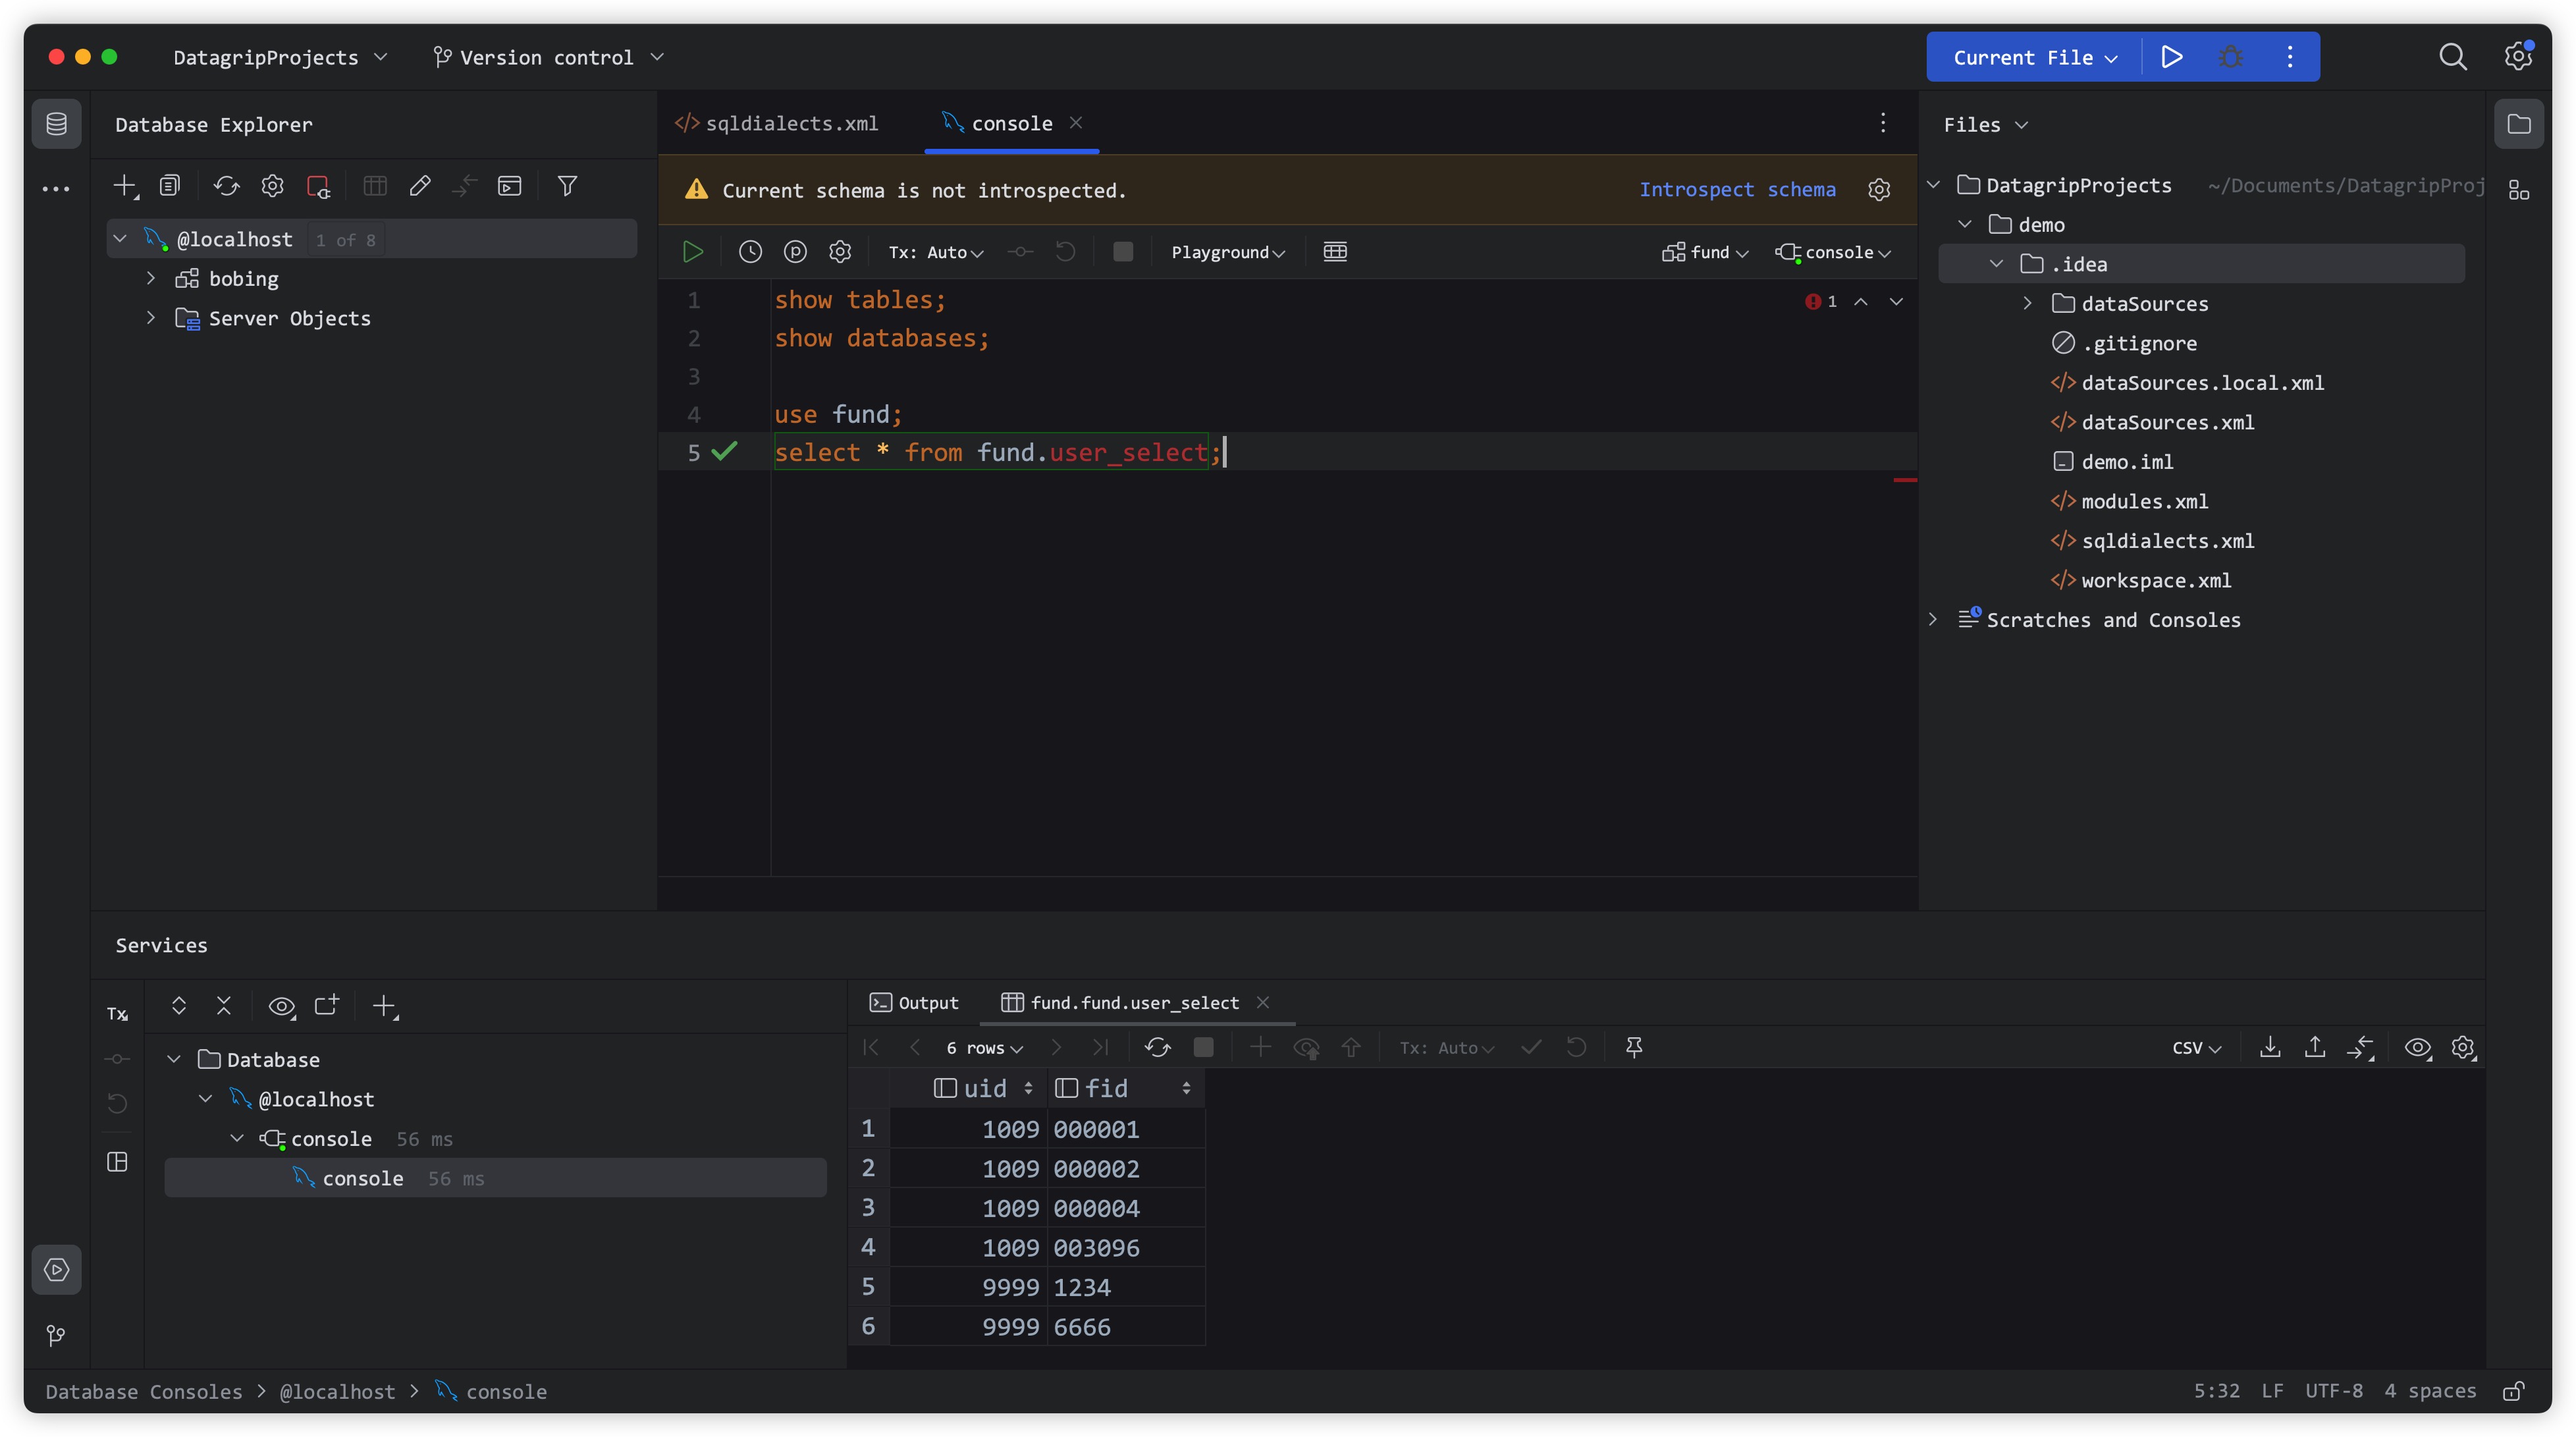Toggle the view options eye icon in Services

click(281, 1006)
